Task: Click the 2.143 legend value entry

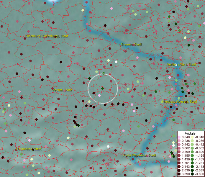Action: (186, 167)
